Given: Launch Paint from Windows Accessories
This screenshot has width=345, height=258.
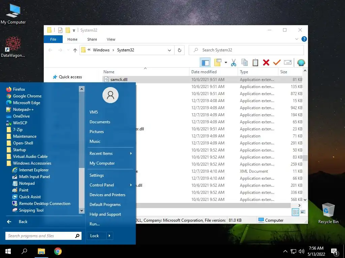Looking at the screenshot, I should 20,190.
